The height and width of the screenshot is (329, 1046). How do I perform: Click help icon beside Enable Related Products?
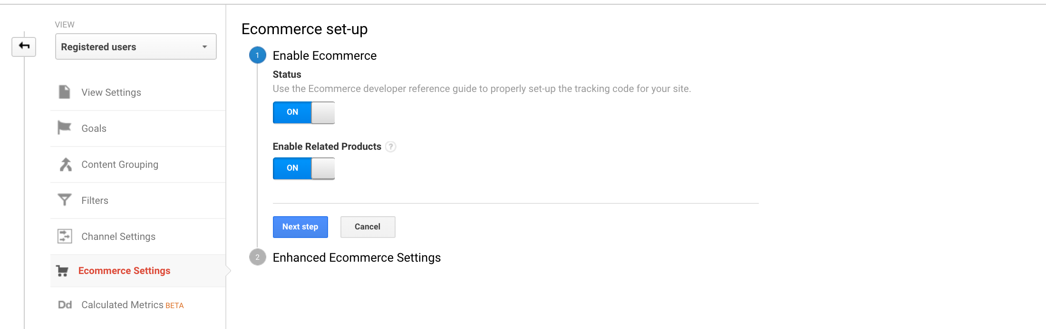tap(390, 146)
